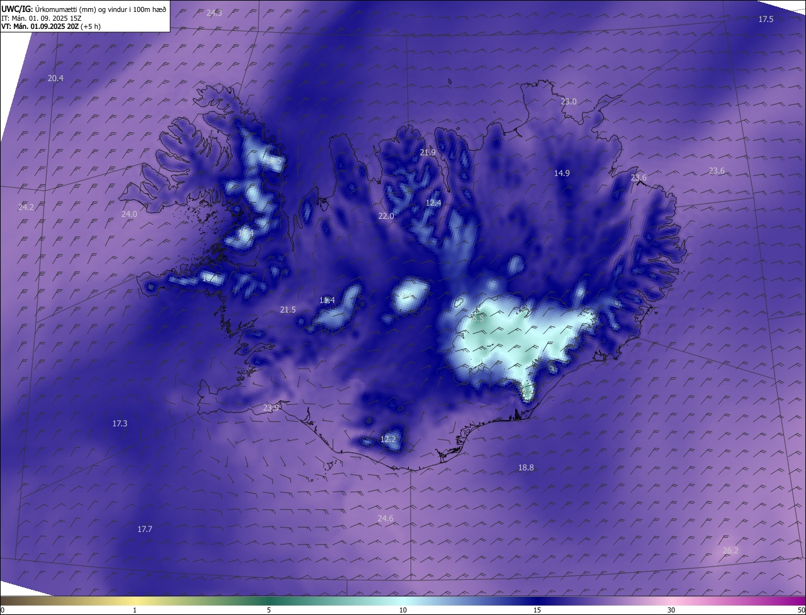Click the colorbar tick label 1
Viewport: 806px width, 615px height.
(x=135, y=610)
